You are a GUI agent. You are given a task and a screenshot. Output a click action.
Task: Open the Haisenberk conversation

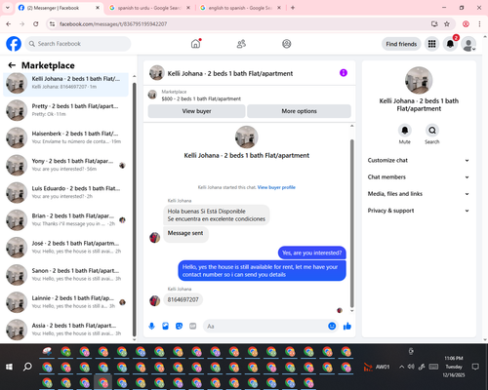tap(65, 137)
